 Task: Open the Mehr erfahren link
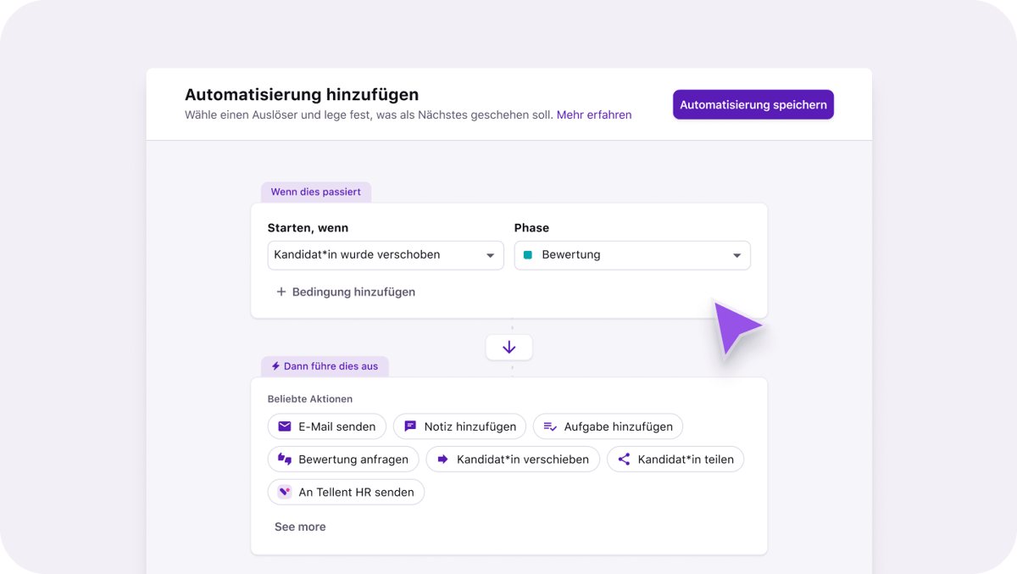pyautogui.click(x=594, y=114)
